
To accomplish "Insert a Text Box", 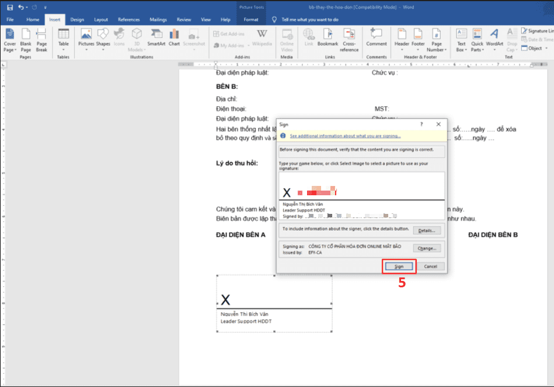I will [x=461, y=40].
